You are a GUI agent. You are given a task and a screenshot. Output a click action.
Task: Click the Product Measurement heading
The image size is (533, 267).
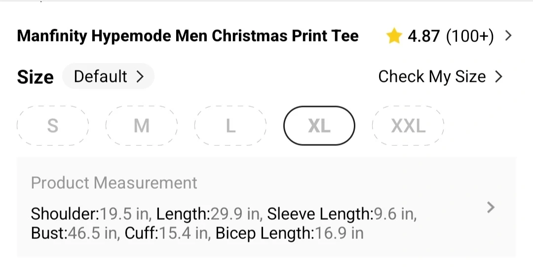pyautogui.click(x=114, y=183)
